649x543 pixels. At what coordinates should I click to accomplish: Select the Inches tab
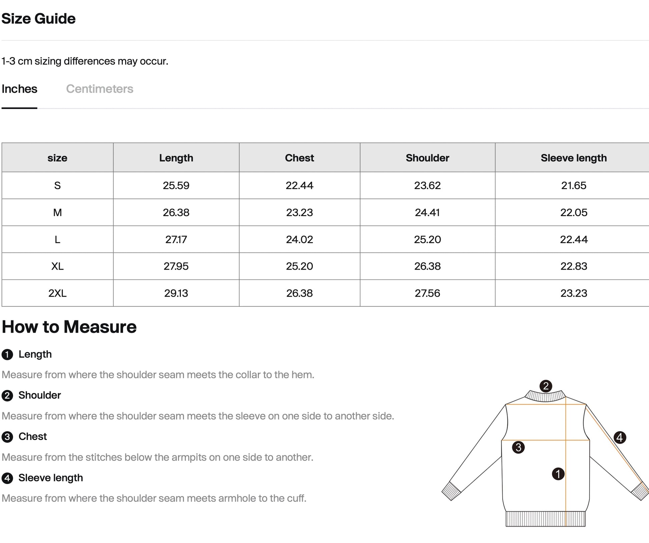click(19, 89)
